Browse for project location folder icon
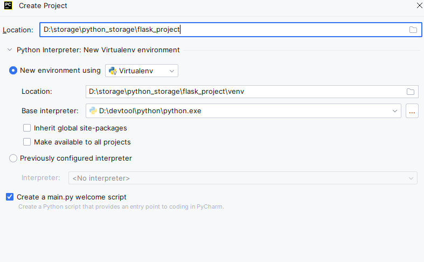 pos(413,30)
